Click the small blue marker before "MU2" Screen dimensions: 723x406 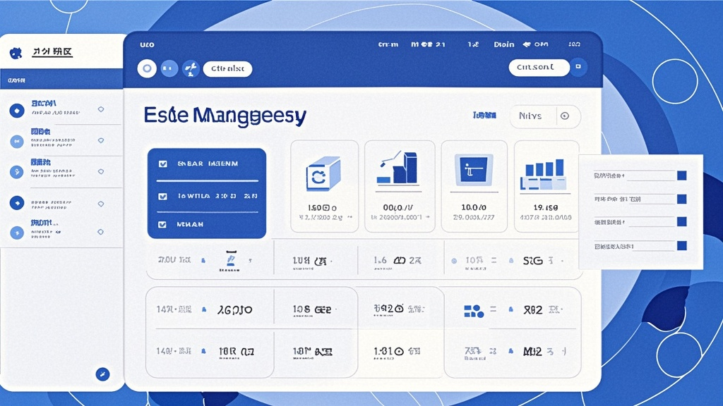point(511,351)
